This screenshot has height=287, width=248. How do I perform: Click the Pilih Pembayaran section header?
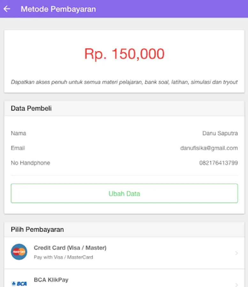click(37, 230)
